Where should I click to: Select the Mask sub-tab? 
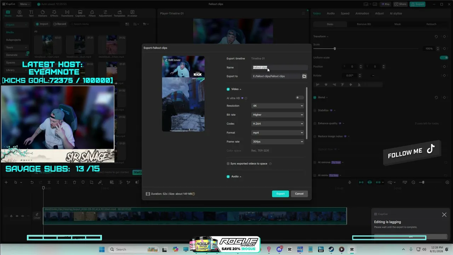point(397,24)
